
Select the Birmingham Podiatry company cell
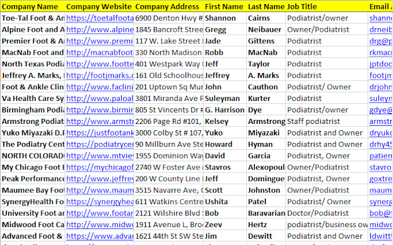pos(32,110)
